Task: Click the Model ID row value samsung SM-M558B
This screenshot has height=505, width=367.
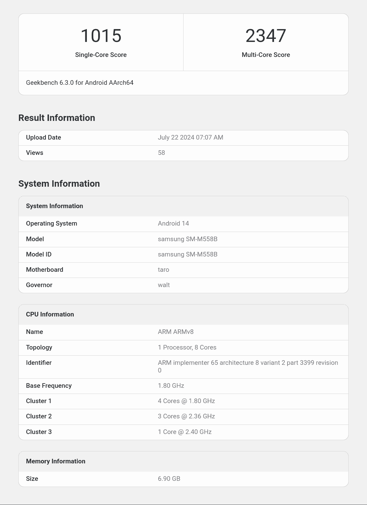Action: 187,254
